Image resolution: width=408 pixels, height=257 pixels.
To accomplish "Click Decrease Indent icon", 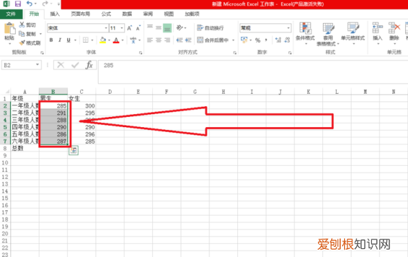I will [x=180, y=40].
